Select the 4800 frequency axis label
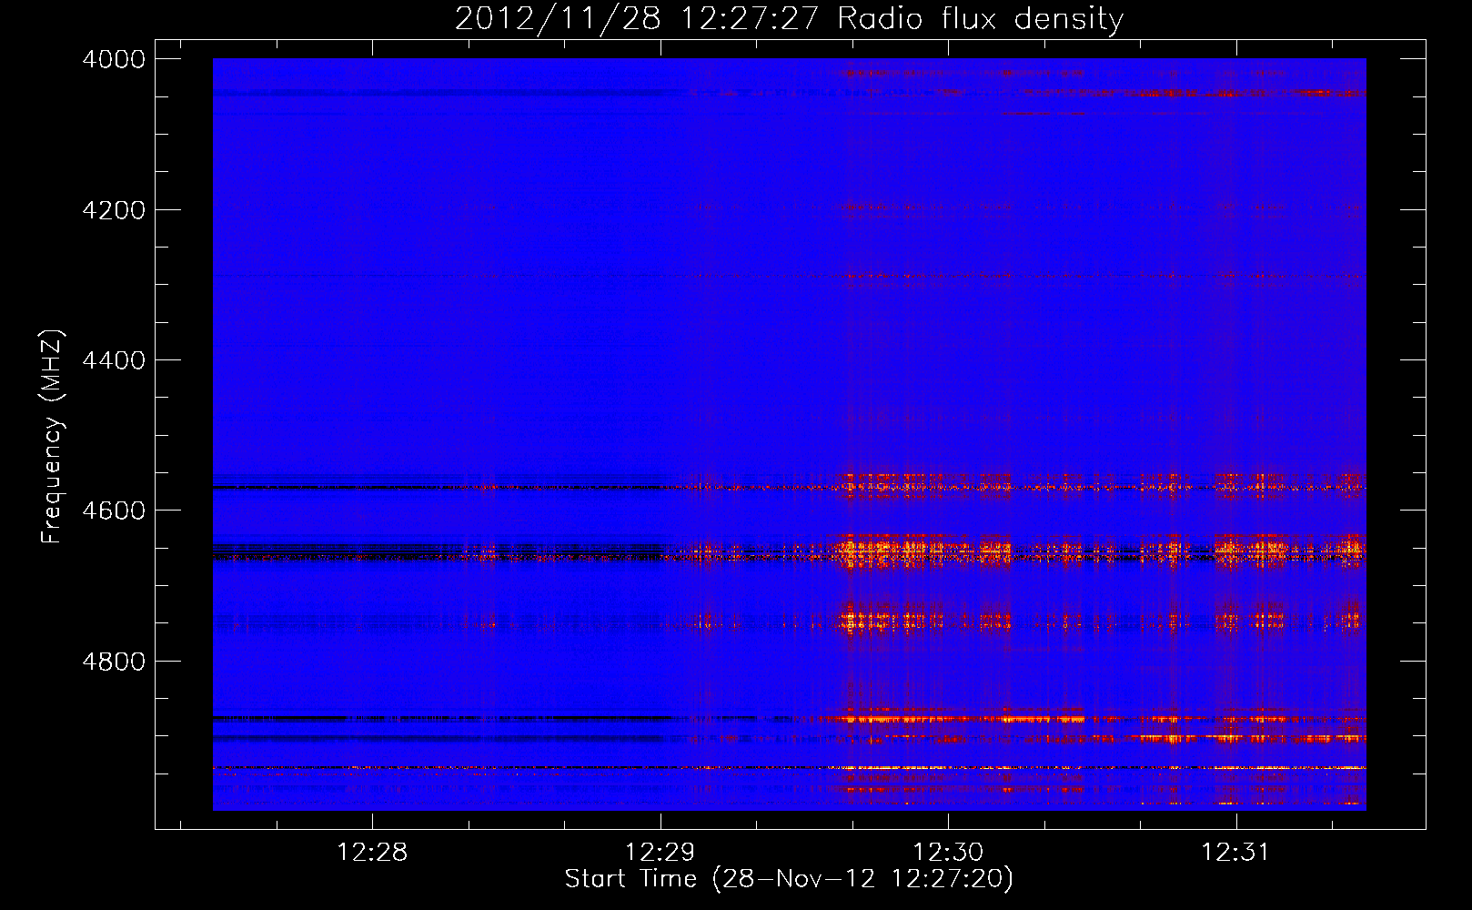Viewport: 1472px width, 910px height. click(x=114, y=661)
